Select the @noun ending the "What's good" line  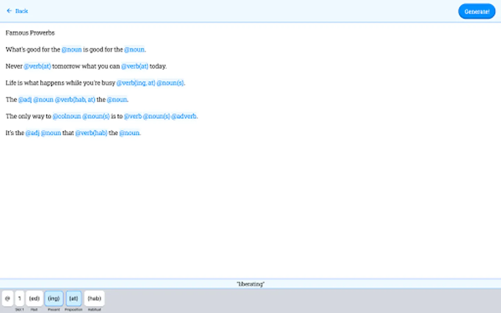134,49
